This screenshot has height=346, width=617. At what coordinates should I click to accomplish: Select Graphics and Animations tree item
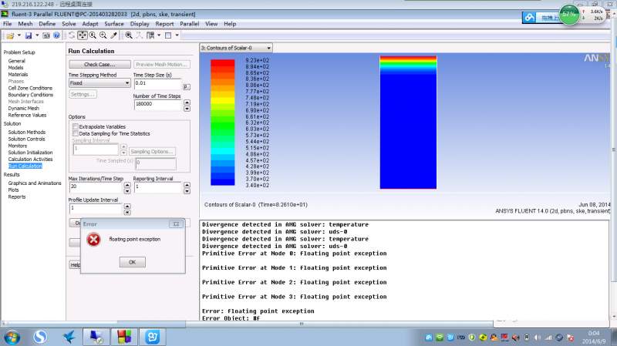35,183
